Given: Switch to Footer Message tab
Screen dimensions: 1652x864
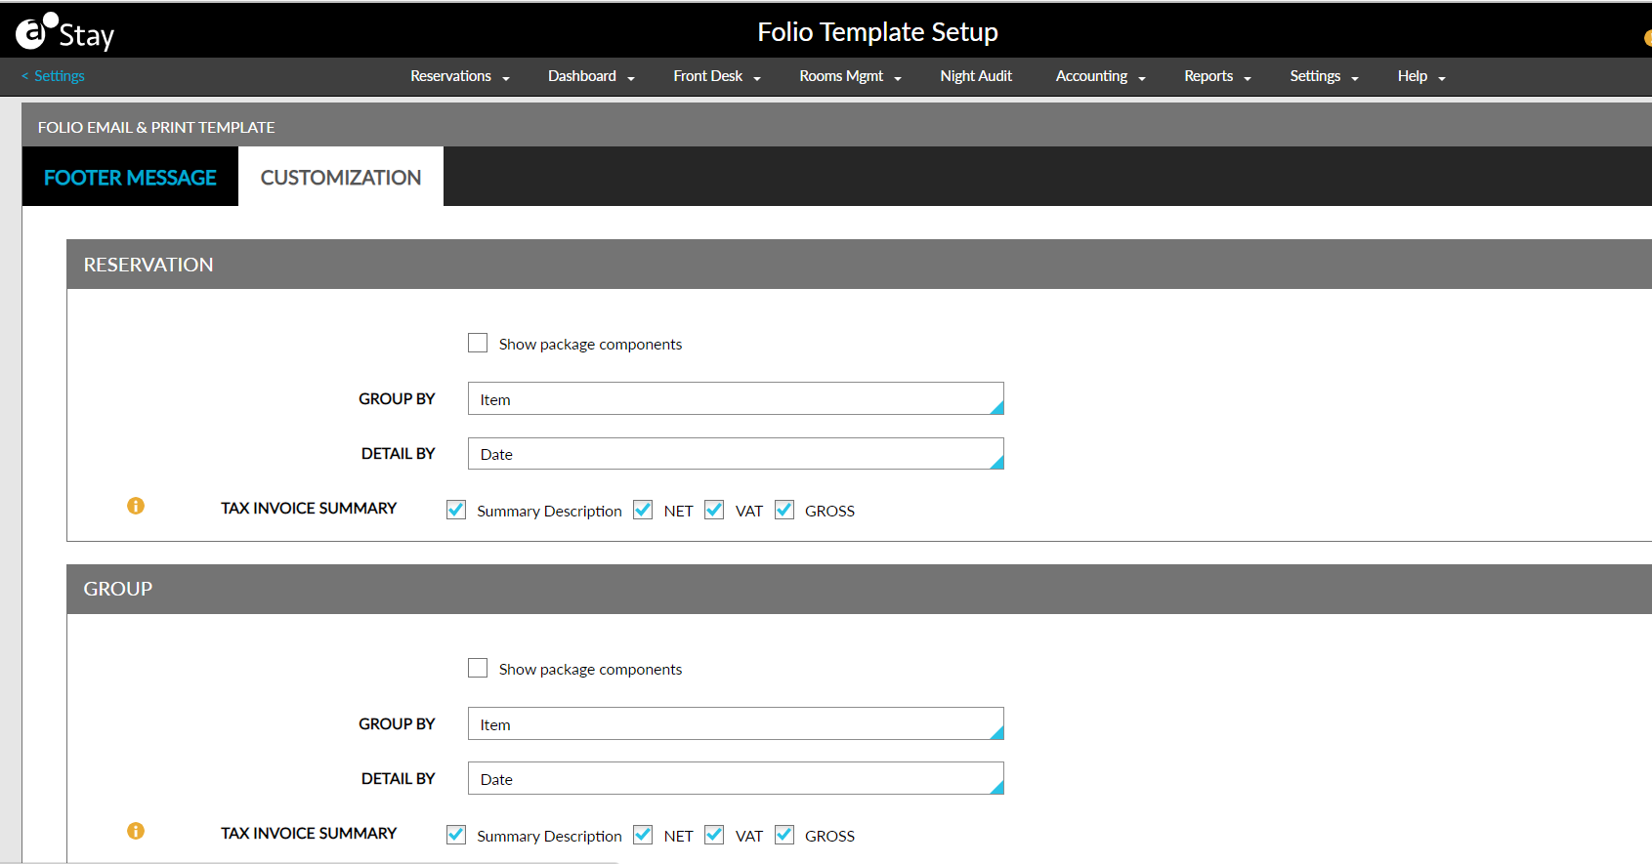Looking at the screenshot, I should [x=130, y=177].
